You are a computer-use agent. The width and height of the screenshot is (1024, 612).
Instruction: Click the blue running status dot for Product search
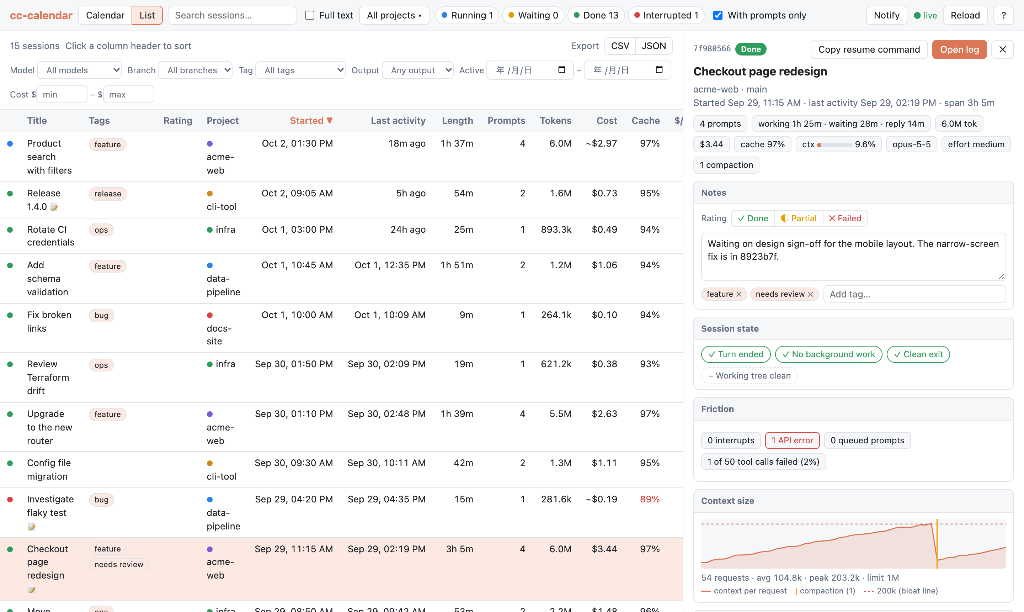10,143
